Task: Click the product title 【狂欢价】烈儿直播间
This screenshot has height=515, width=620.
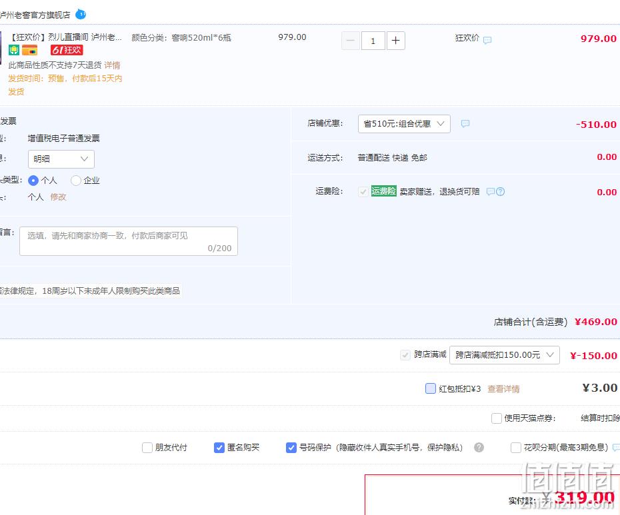Action: [65, 37]
